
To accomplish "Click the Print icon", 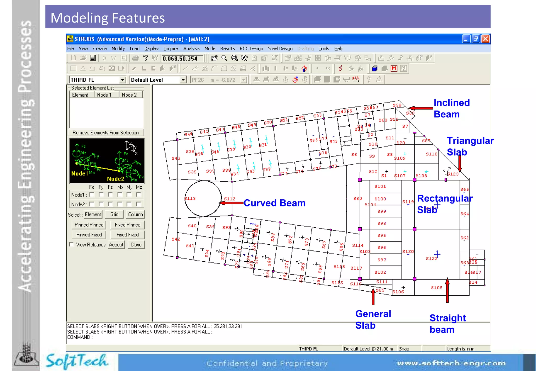I will point(136,58).
